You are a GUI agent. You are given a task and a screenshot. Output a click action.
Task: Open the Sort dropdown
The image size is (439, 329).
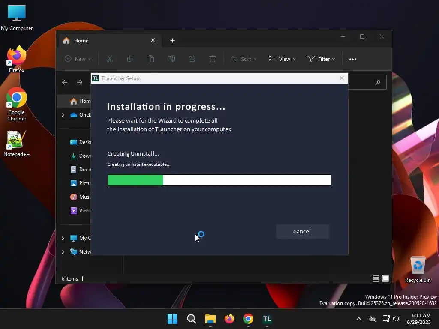tap(244, 59)
